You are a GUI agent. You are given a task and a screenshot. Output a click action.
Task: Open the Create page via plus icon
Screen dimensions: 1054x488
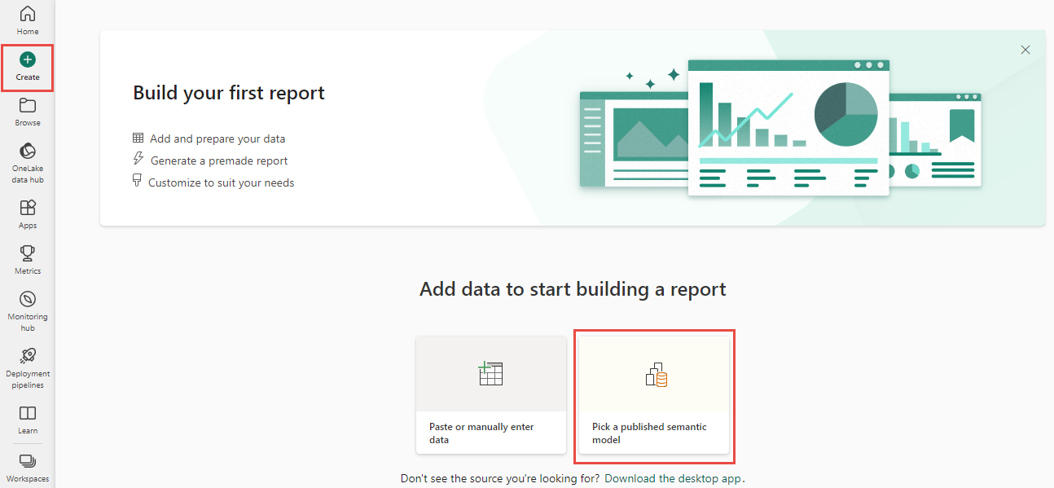(28, 67)
